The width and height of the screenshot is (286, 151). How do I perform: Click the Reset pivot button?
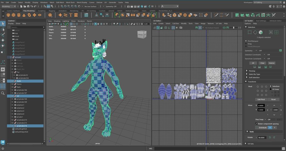273,100
